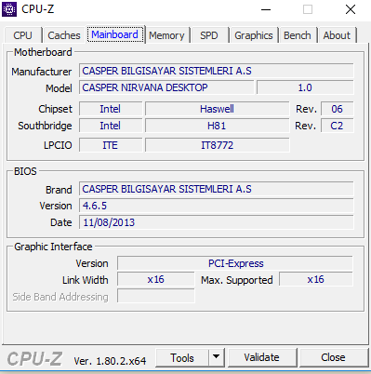Switch to the Graphics tab
Viewport: 371px width, 374px height.
pos(254,35)
